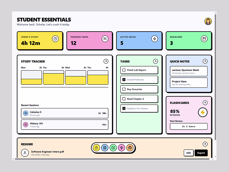229x172 pixels.
Task: Click the checklist icon on Pending Tasks card
Action: (x=105, y=39)
